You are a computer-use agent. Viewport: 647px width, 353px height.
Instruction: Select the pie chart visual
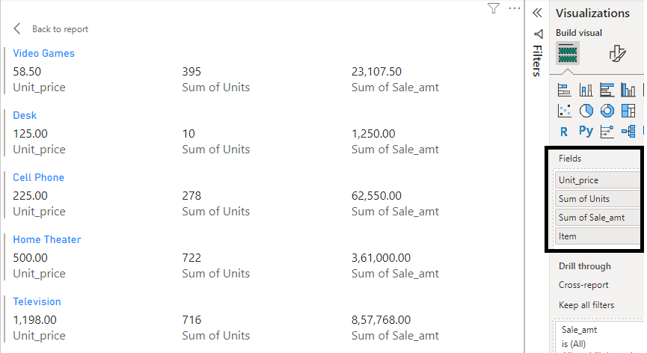[x=586, y=111]
